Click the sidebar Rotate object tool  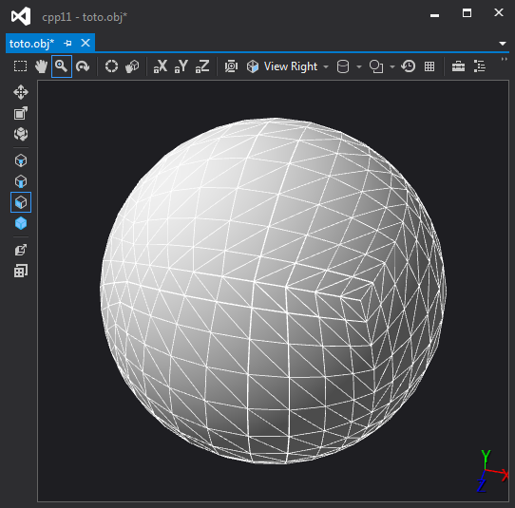pyautogui.click(x=21, y=134)
